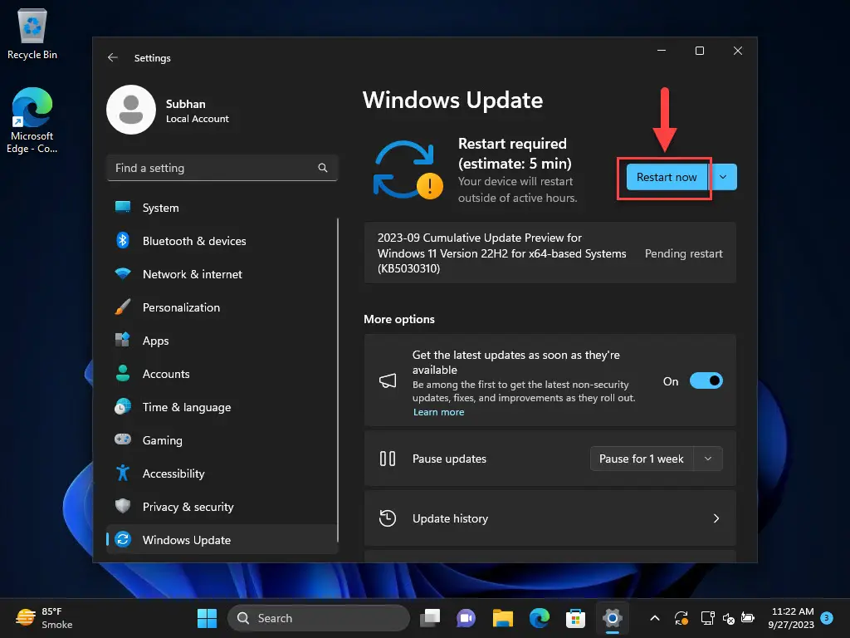850x638 pixels.
Task: Open the 85°F Smoke weather widget
Action: coord(45,618)
